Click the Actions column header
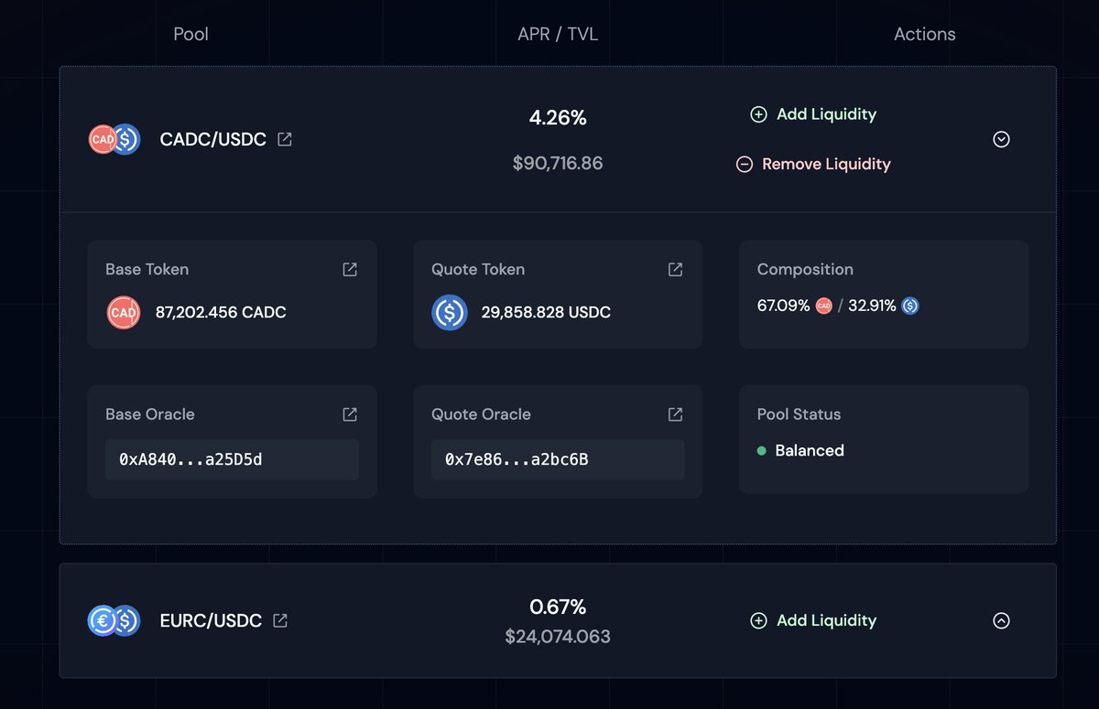This screenshot has width=1099, height=709. [925, 34]
